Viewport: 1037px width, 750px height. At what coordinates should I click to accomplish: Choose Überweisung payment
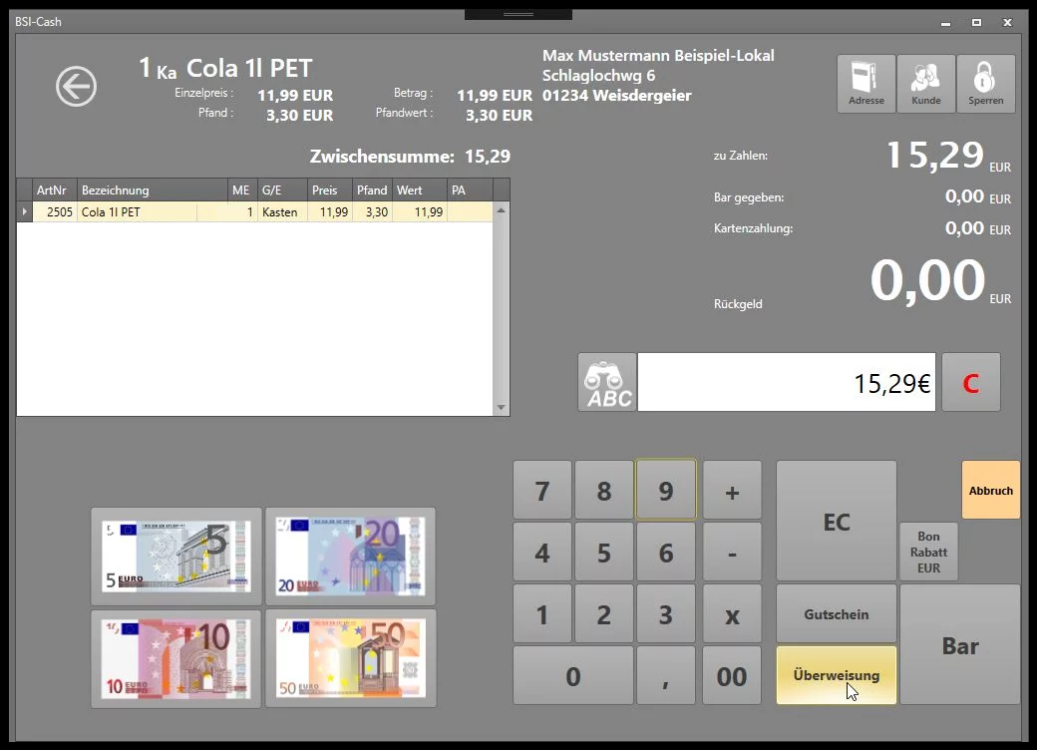click(x=837, y=675)
